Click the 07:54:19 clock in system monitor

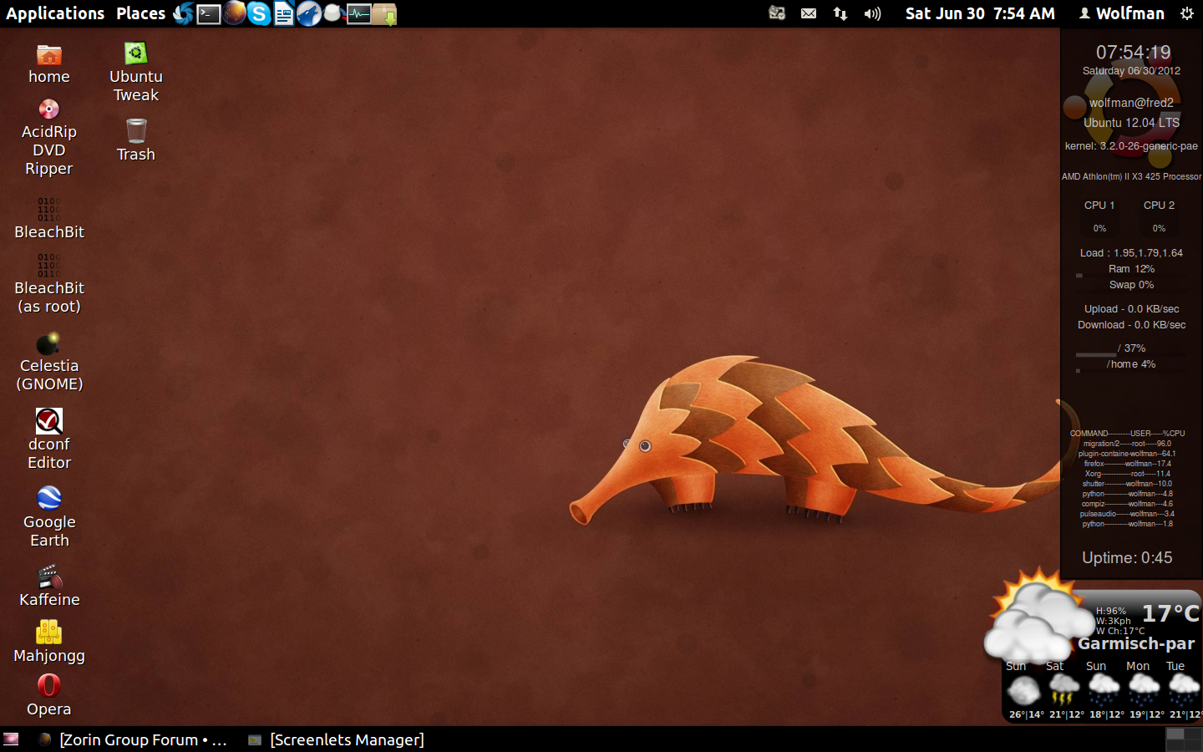tap(1133, 52)
